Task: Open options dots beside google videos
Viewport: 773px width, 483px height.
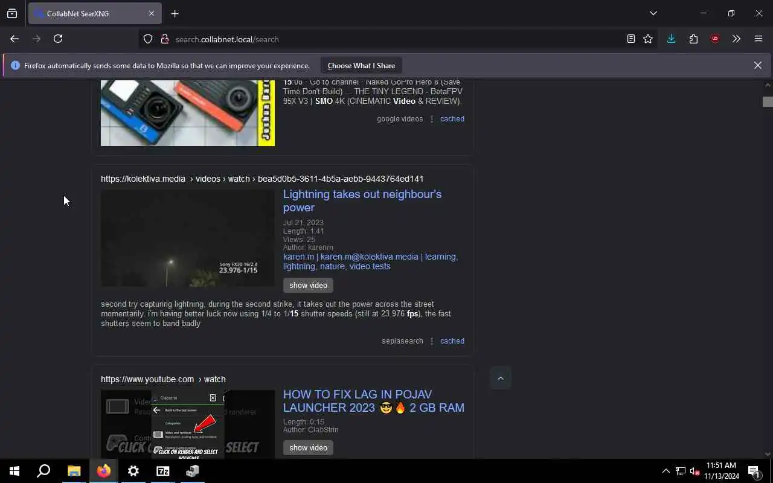Action: (x=432, y=119)
